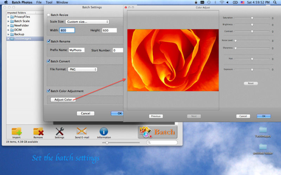The height and width of the screenshot is (175, 281).
Task: Click the Wi-Fi status icon
Action: (222, 2)
